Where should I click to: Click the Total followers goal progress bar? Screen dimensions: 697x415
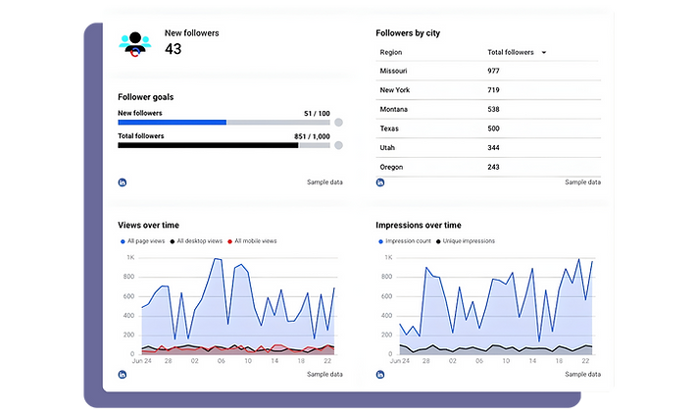tap(224, 145)
